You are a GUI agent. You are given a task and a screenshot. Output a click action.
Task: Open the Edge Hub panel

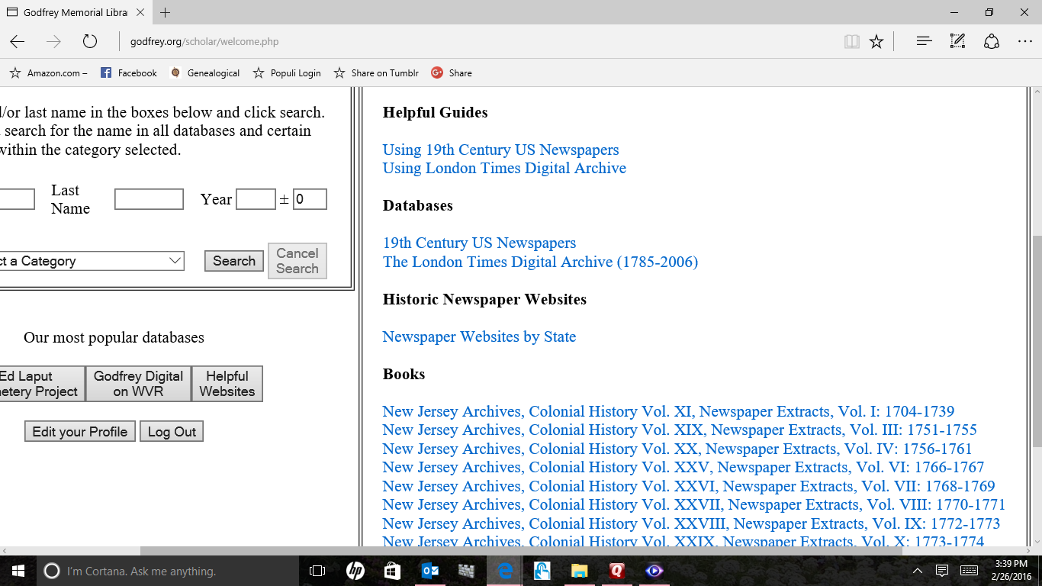pos(924,41)
